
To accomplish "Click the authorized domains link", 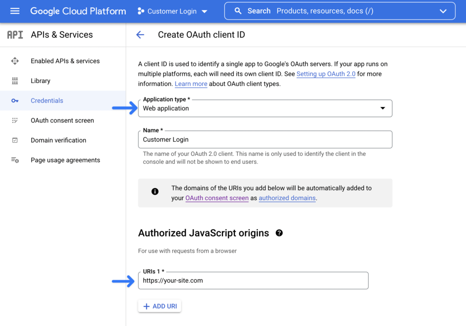I will pyautogui.click(x=287, y=198).
